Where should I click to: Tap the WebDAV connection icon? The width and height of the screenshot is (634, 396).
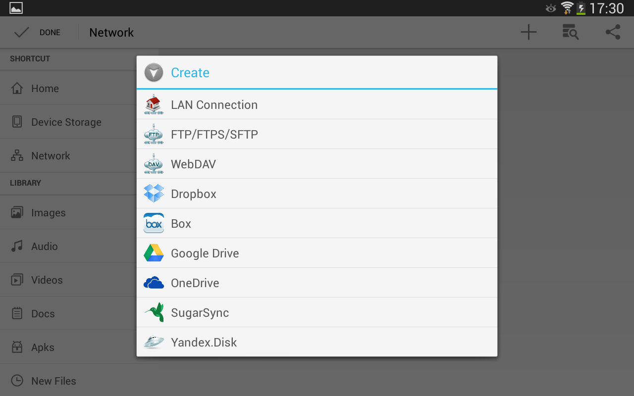click(x=154, y=164)
